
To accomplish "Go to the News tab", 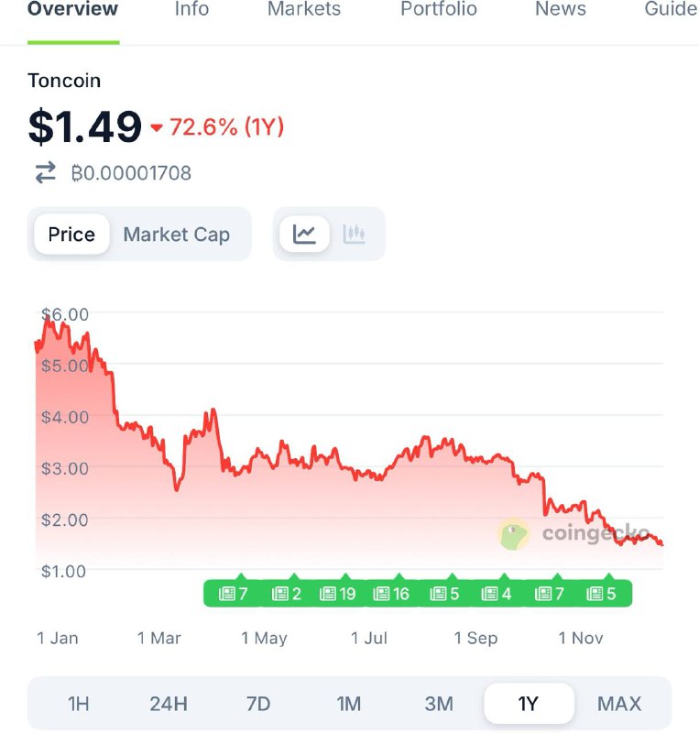I will point(561,9).
